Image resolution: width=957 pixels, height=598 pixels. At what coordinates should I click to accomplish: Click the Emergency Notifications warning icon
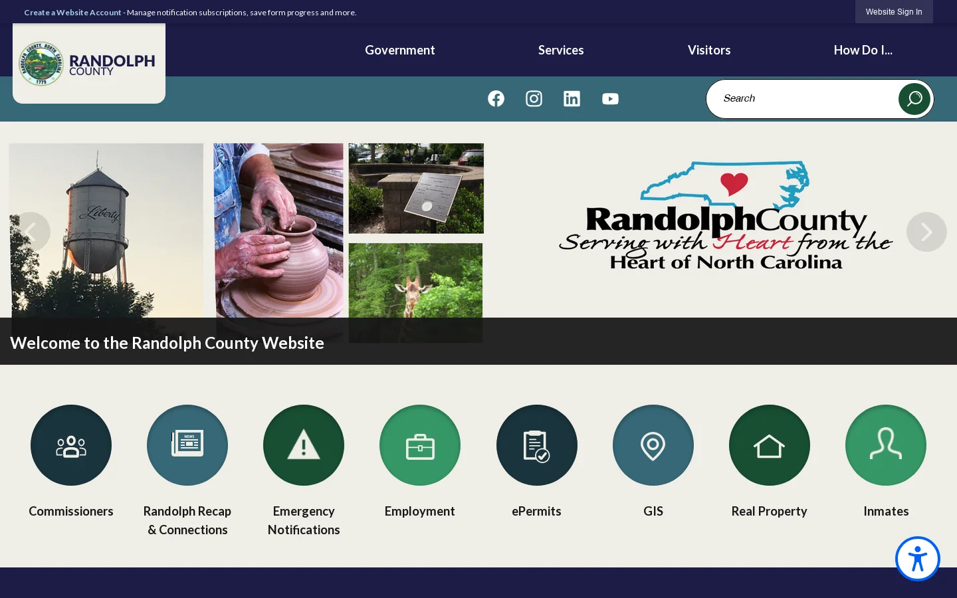click(304, 445)
